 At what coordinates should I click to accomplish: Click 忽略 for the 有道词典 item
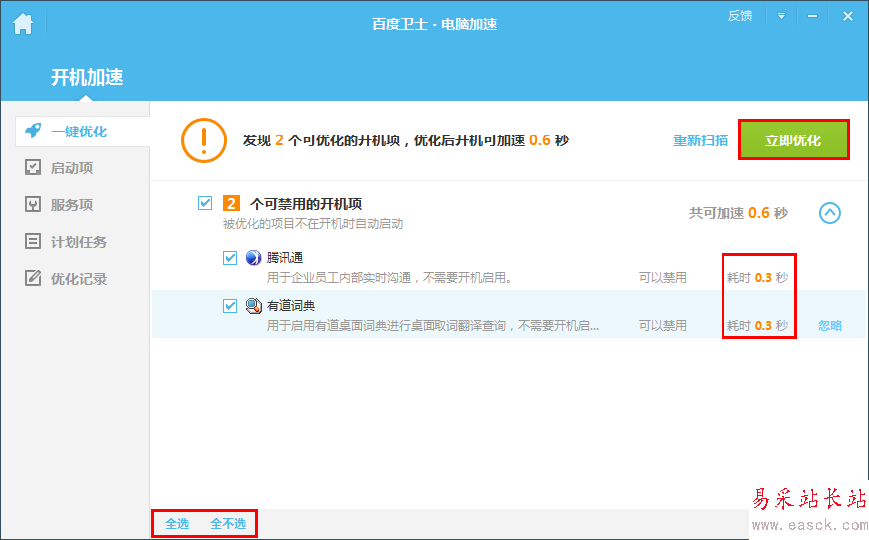pos(830,326)
